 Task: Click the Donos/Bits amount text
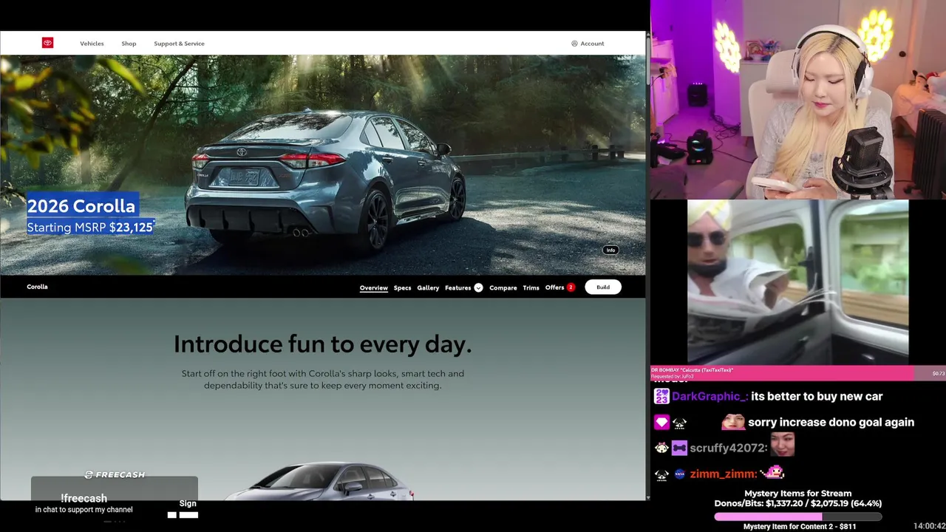point(797,503)
